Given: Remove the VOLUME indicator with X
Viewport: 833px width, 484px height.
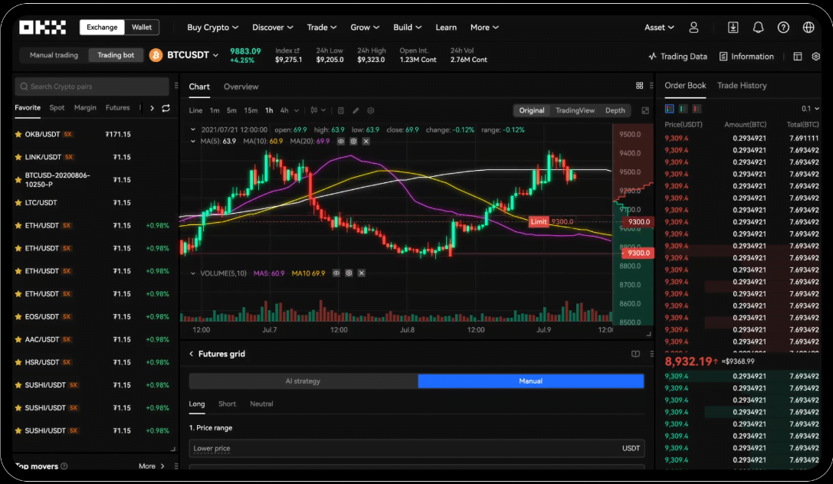Looking at the screenshot, I should [x=361, y=273].
